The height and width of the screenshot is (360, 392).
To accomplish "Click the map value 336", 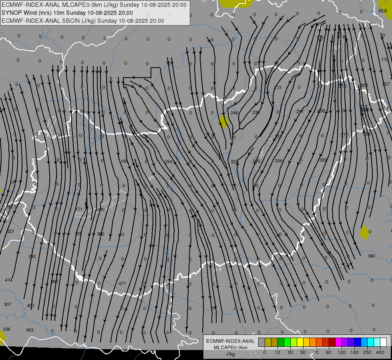I will tap(6, 329).
